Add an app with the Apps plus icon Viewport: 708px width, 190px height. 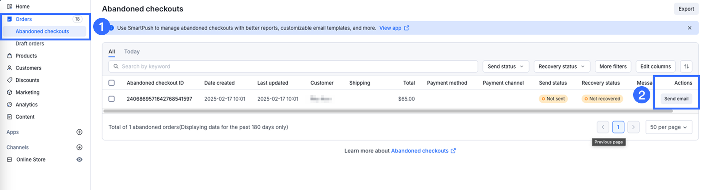pos(79,132)
